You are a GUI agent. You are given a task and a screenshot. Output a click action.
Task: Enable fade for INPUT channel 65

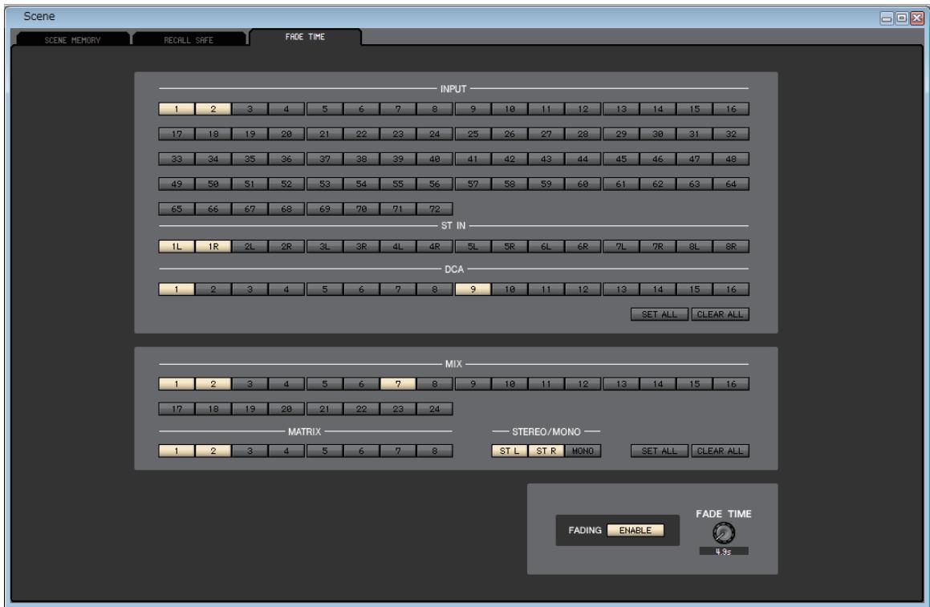[x=177, y=208]
